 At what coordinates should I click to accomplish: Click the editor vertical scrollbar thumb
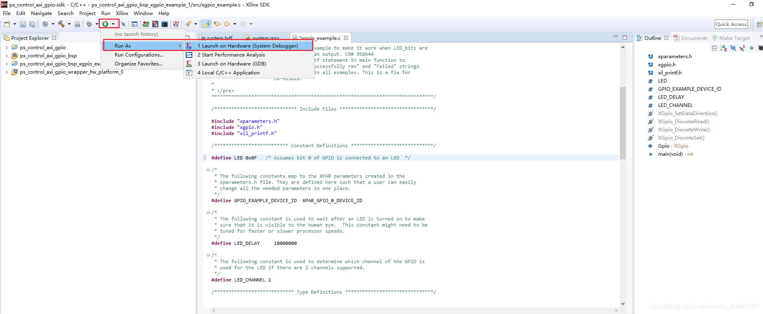623,122
